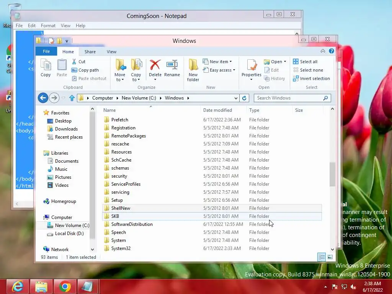
Task: Open the Move to dropdown
Action: pyautogui.click(x=120, y=77)
